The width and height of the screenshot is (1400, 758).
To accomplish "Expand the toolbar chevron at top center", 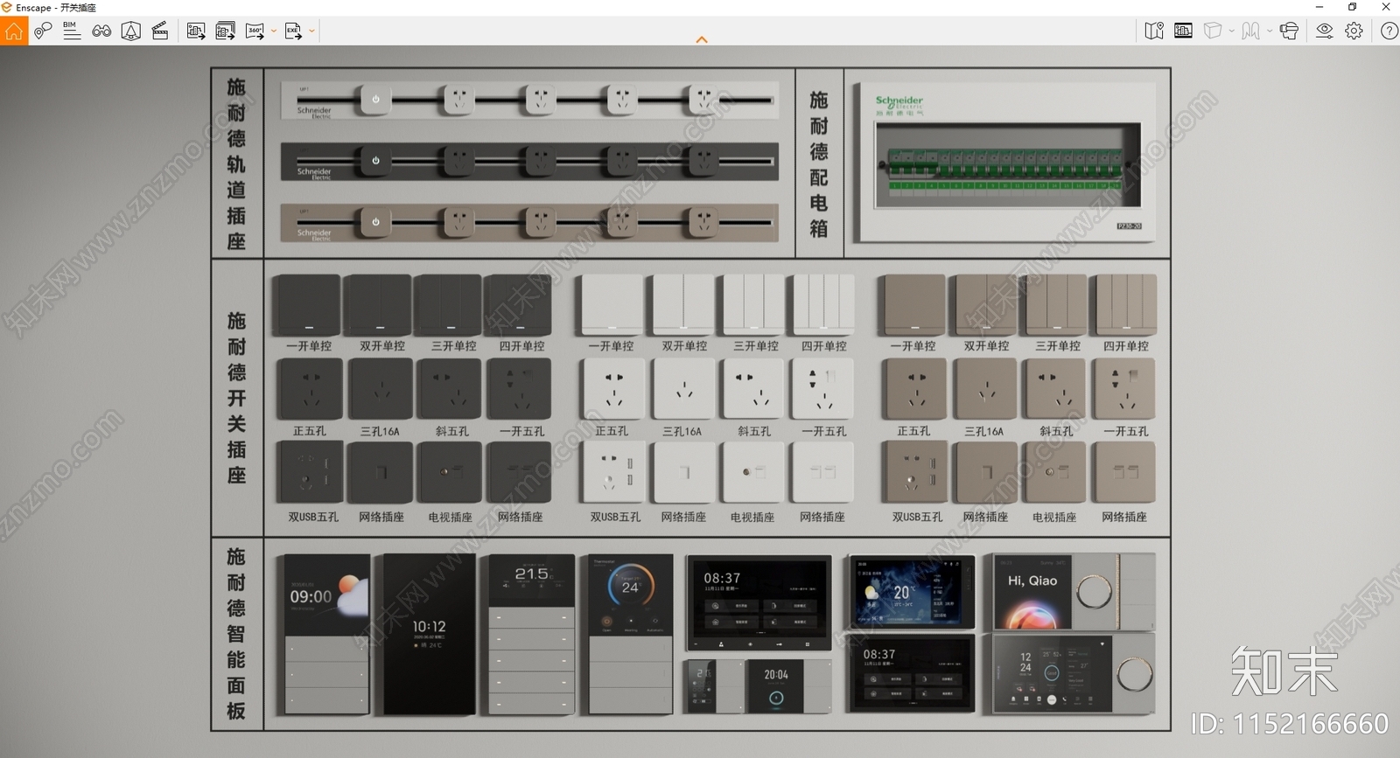I will [702, 39].
